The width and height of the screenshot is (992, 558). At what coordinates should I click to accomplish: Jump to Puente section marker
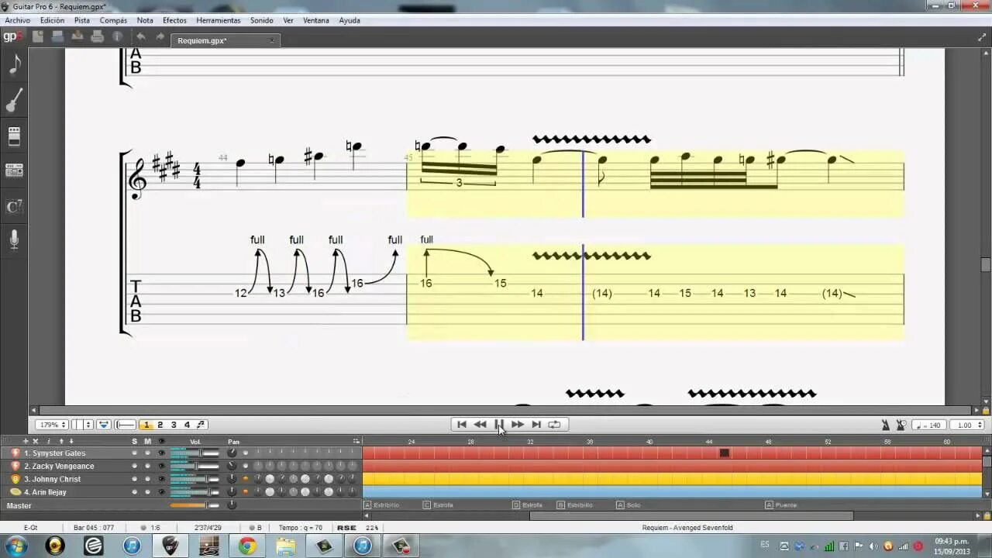tap(780, 505)
